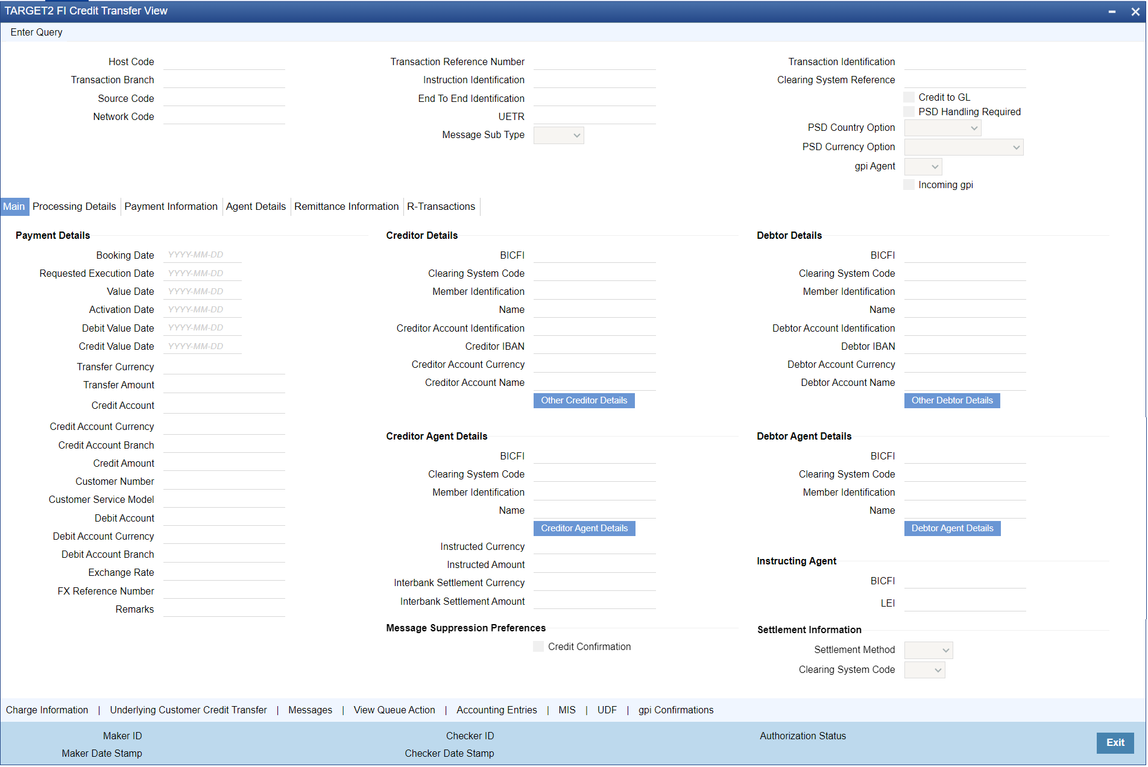Select the Agent Details tab
This screenshot has width=1148, height=767.
(256, 207)
